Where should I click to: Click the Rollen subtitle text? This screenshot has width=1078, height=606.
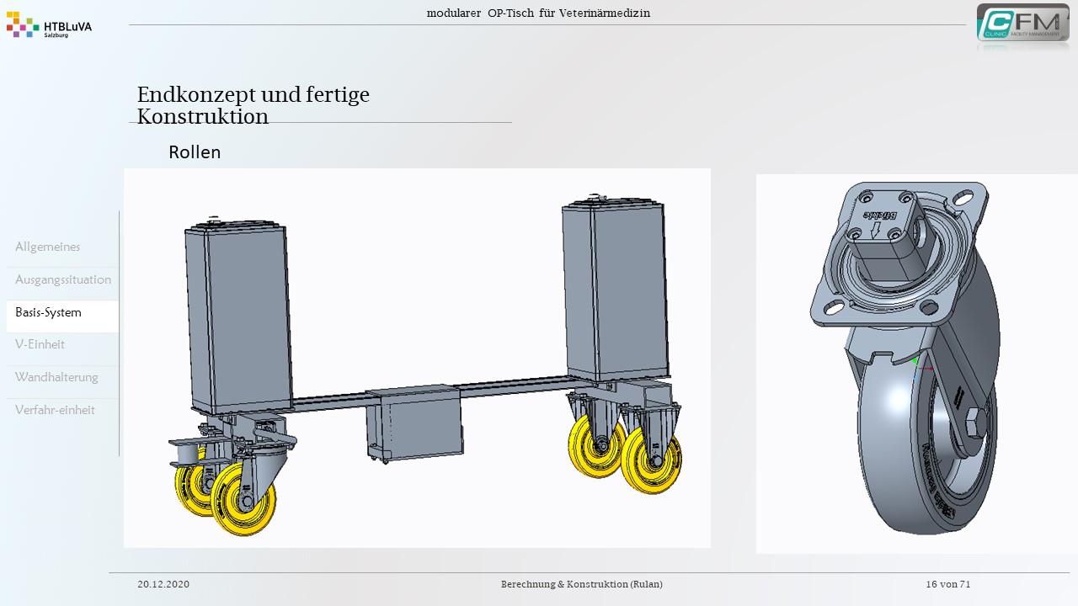[195, 152]
